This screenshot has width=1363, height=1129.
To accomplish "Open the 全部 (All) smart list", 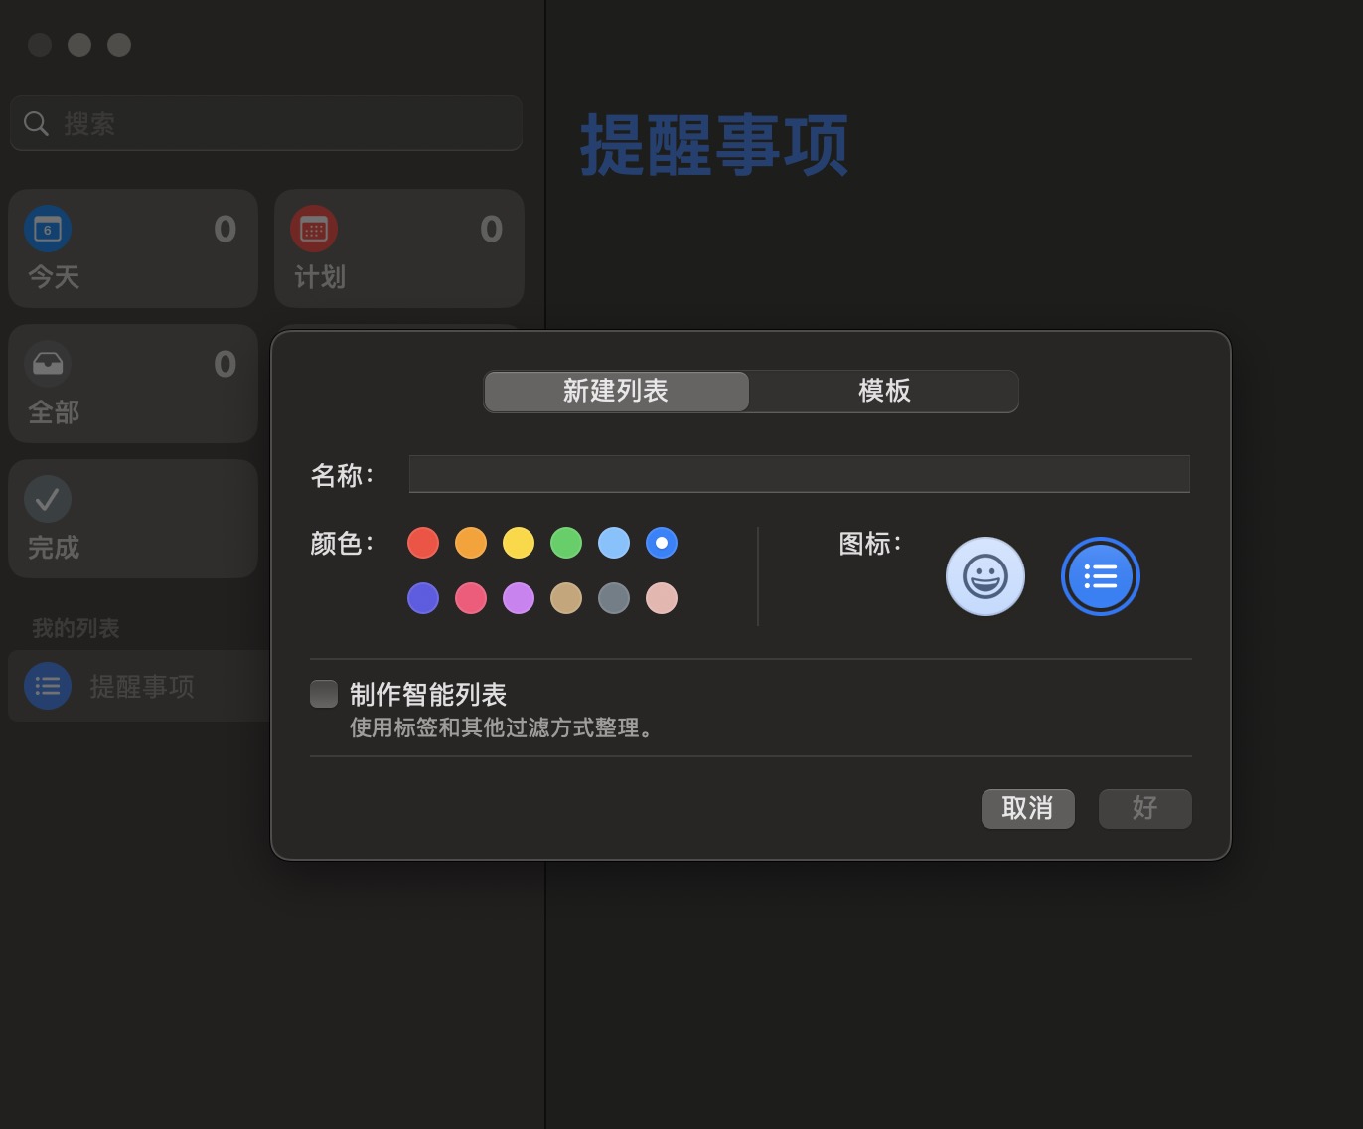I will click(133, 384).
